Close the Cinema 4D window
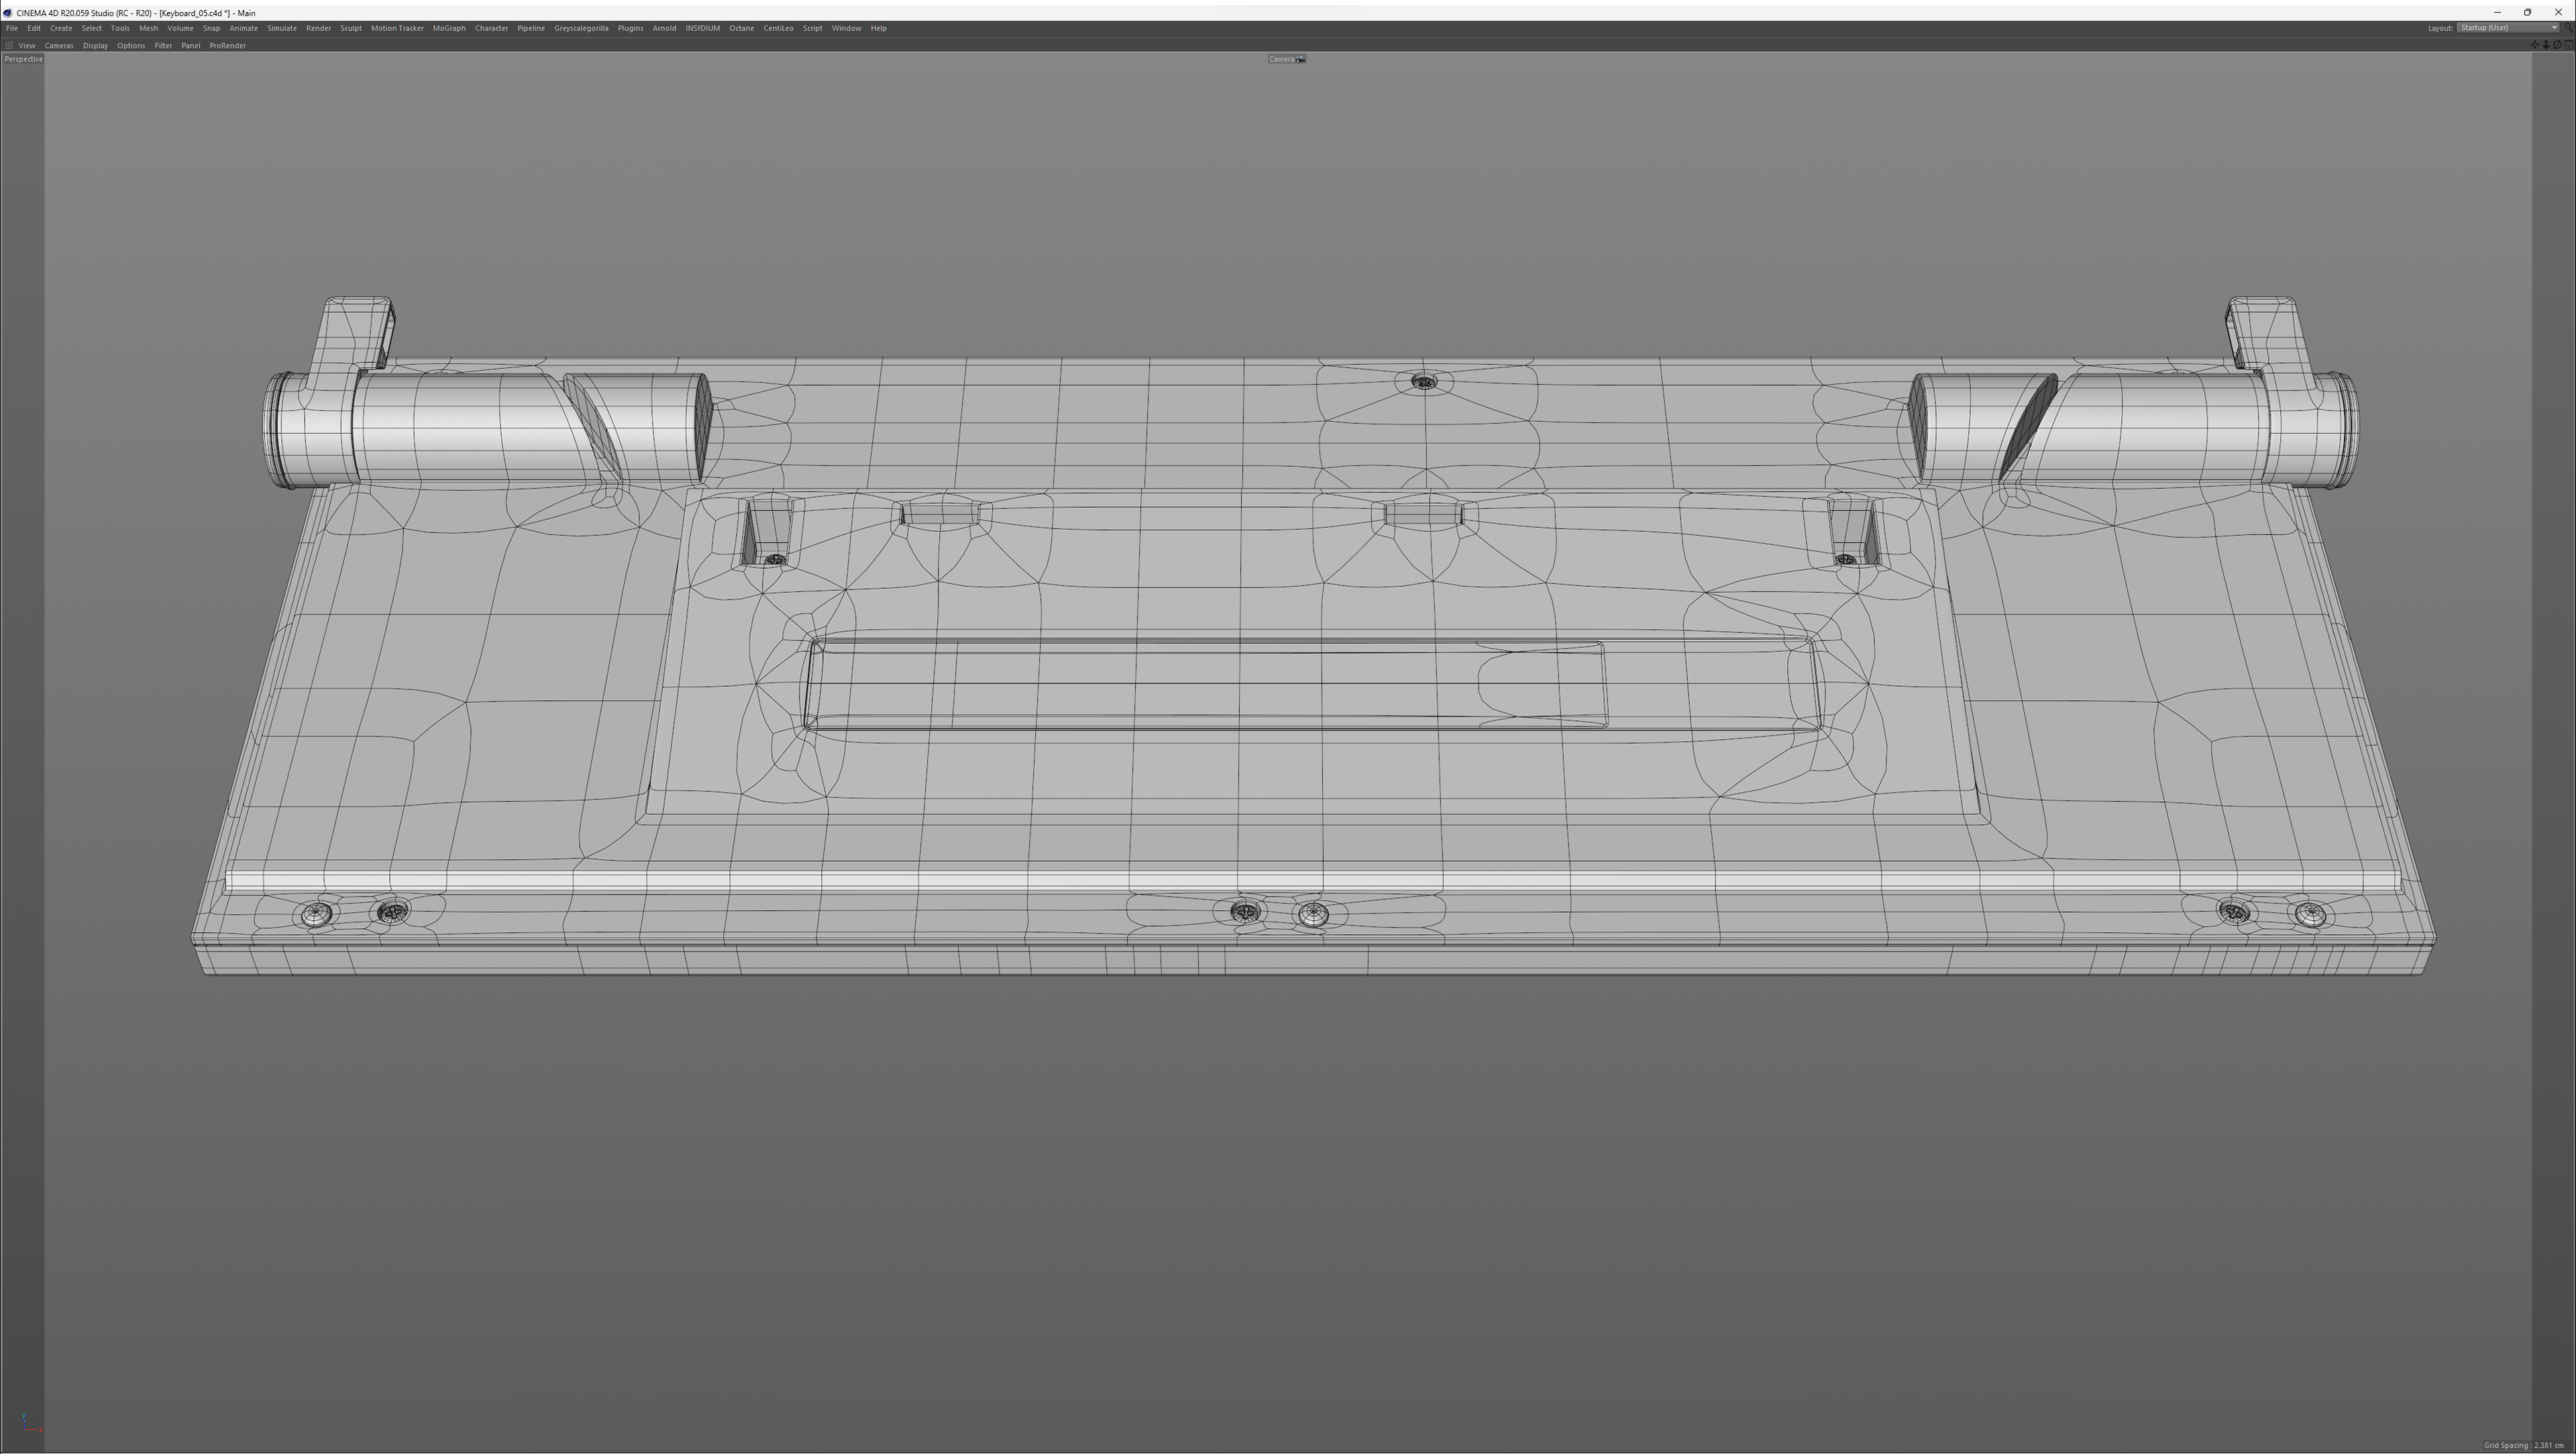 [x=2558, y=12]
